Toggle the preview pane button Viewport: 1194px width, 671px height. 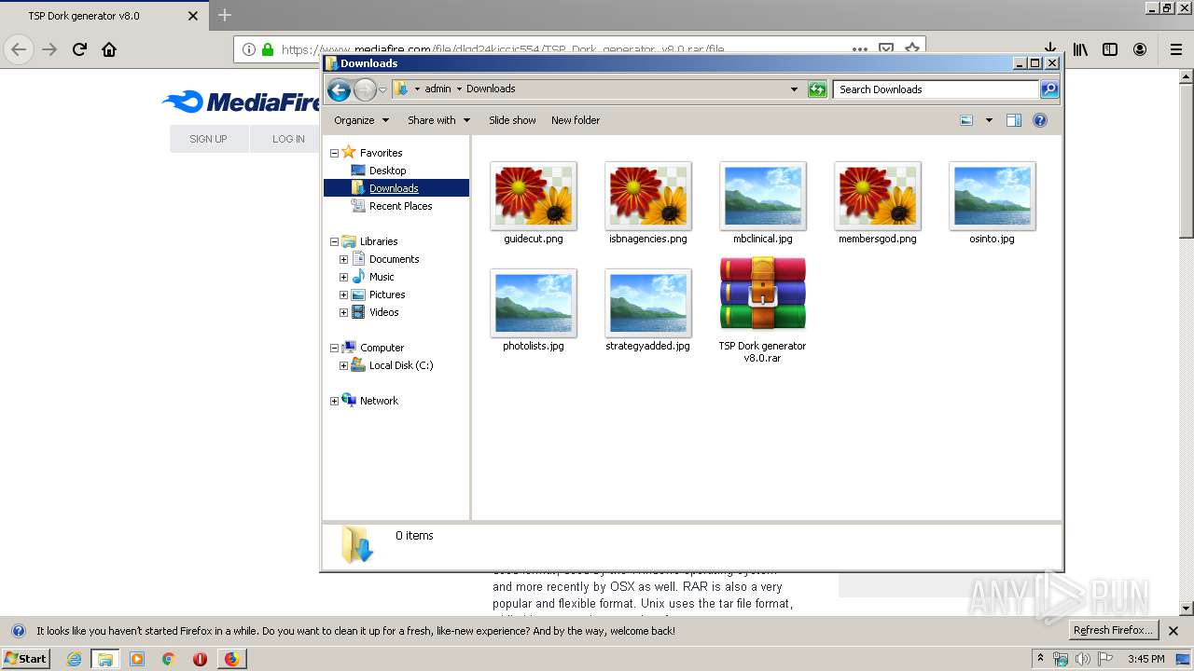coord(1014,120)
